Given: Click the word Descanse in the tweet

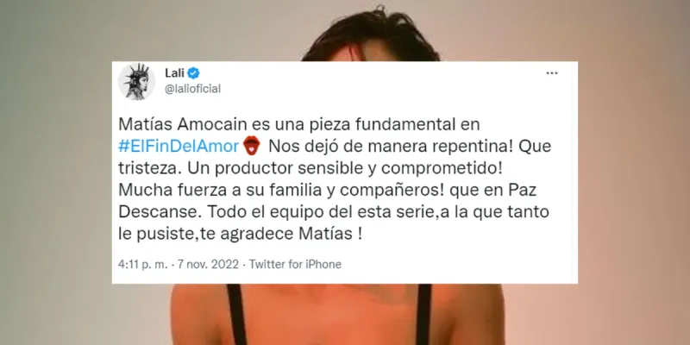Looking at the screenshot, I should tap(160, 212).
